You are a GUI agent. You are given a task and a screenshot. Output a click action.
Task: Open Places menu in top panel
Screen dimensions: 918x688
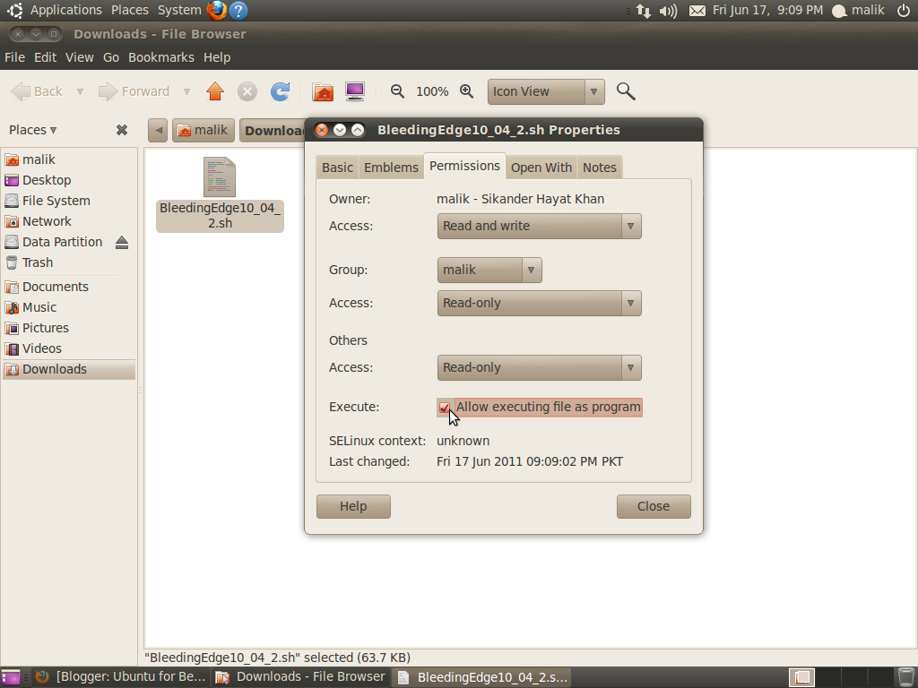130,10
